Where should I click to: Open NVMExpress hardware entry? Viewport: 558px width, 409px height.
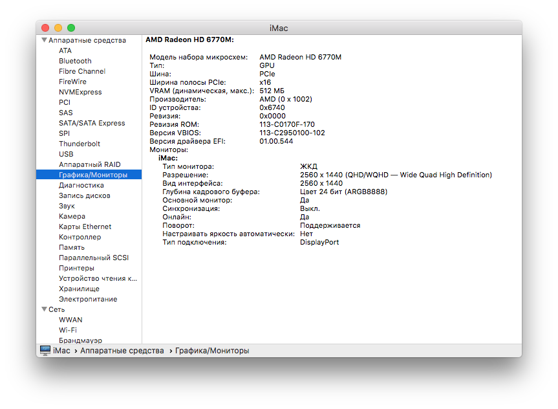coord(80,92)
